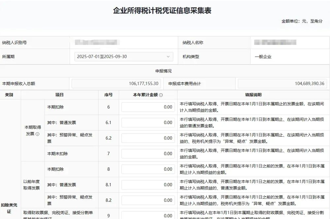330x219 pixels.
Task: Click the 本期申报收入总额 amount field
Action: 116,84
